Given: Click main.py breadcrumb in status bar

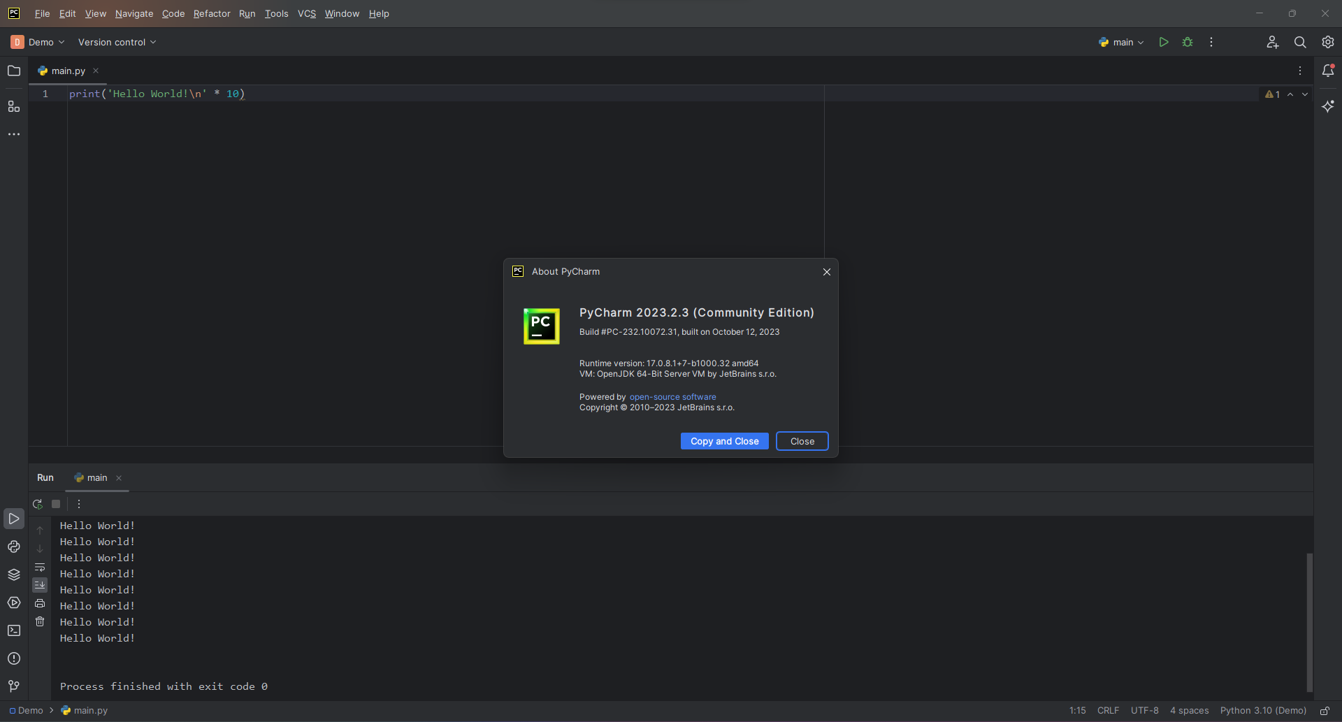Looking at the screenshot, I should 85,711.
